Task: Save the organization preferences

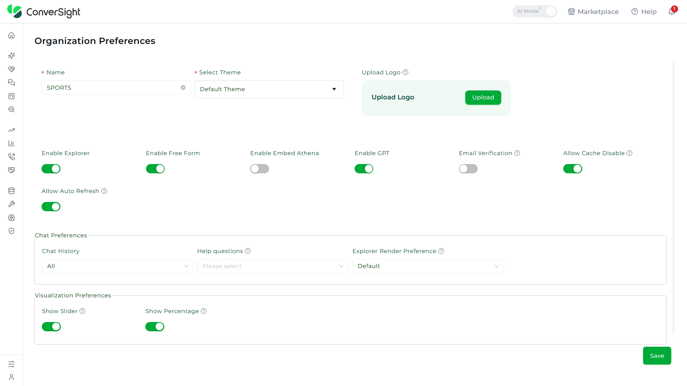Action: pyautogui.click(x=657, y=356)
